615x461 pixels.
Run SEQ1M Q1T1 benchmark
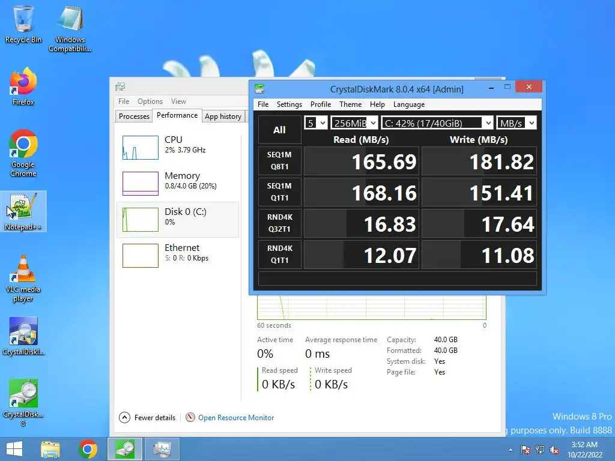tap(280, 192)
